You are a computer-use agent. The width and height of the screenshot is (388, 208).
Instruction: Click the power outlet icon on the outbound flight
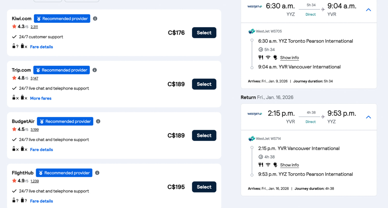[x=275, y=57]
